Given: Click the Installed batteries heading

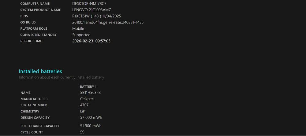Looking at the screenshot, I should tap(40, 71).
